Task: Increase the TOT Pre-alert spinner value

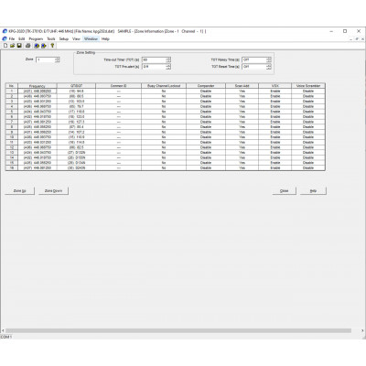Action: click(x=168, y=65)
